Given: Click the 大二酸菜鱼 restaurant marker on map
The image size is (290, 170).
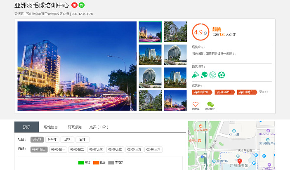Looking at the screenshot, I should click(x=200, y=126).
